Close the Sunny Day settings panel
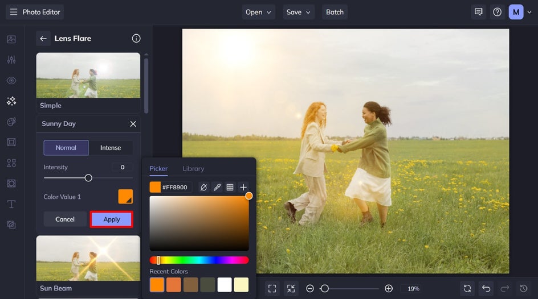This screenshot has height=299, width=538. click(x=133, y=124)
